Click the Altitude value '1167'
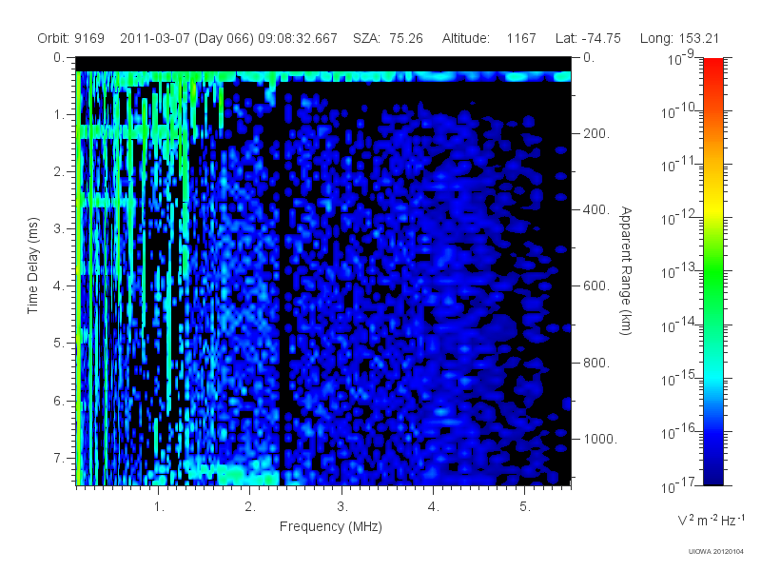 click(x=521, y=38)
